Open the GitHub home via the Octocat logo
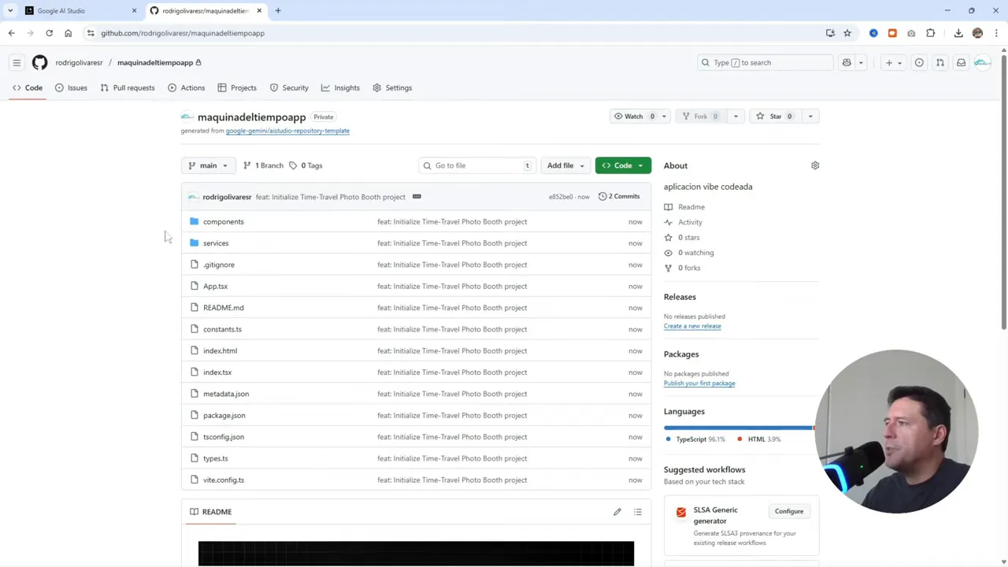Screen dimensions: 1008x567 39,62
